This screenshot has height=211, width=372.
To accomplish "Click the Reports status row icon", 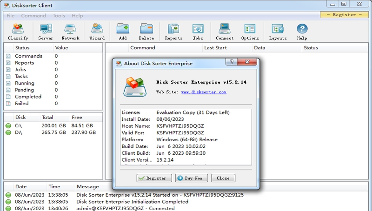I will 8,63.
